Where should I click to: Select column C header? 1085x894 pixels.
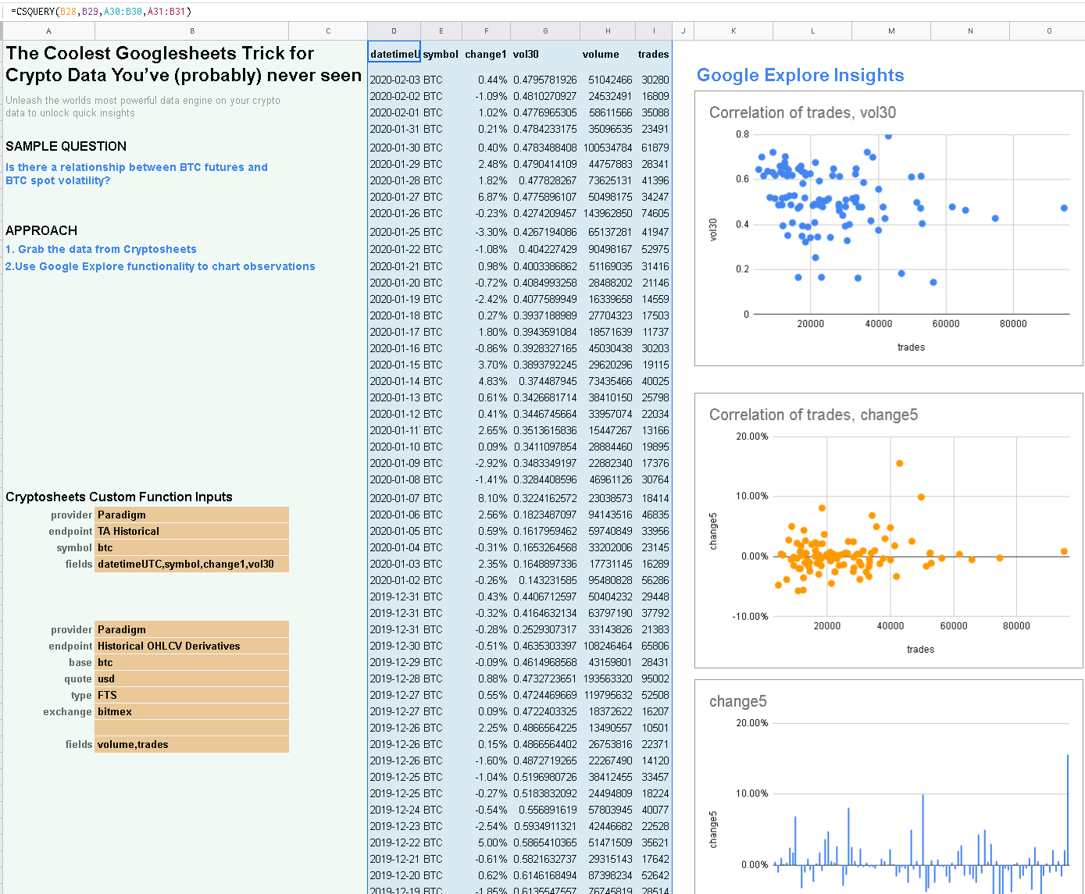click(x=328, y=31)
